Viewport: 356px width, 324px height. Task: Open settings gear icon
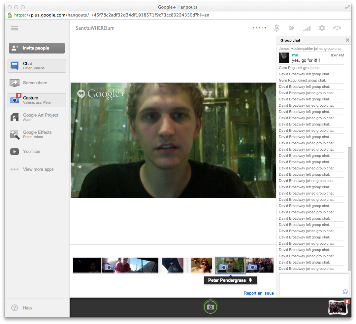[x=322, y=28]
